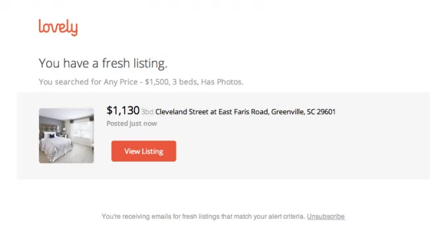
Task: Click the bed inside the listing photo
Action: point(58,146)
